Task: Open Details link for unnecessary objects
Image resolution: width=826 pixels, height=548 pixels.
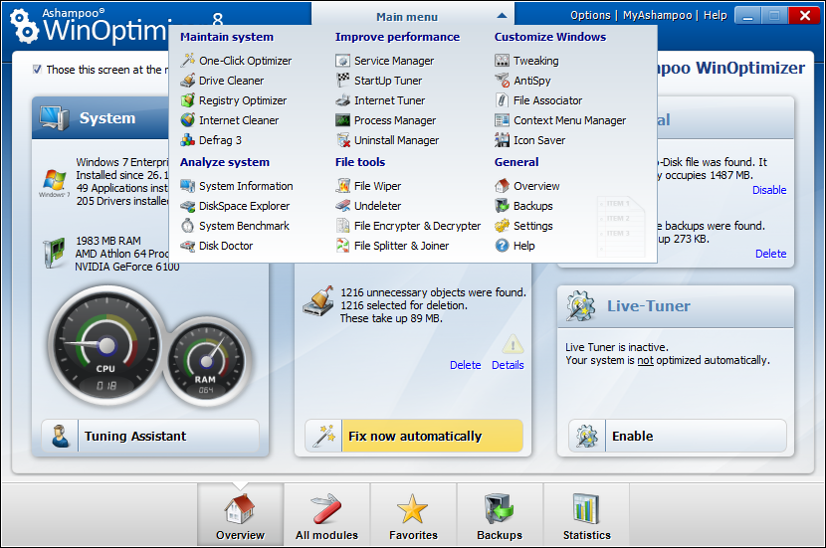Action: [x=508, y=365]
